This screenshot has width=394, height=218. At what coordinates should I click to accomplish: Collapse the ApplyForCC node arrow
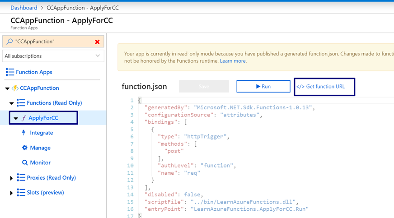[x=16, y=118]
